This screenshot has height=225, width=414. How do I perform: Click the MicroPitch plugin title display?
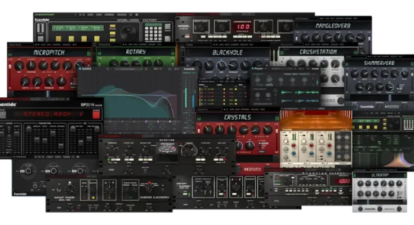point(48,53)
